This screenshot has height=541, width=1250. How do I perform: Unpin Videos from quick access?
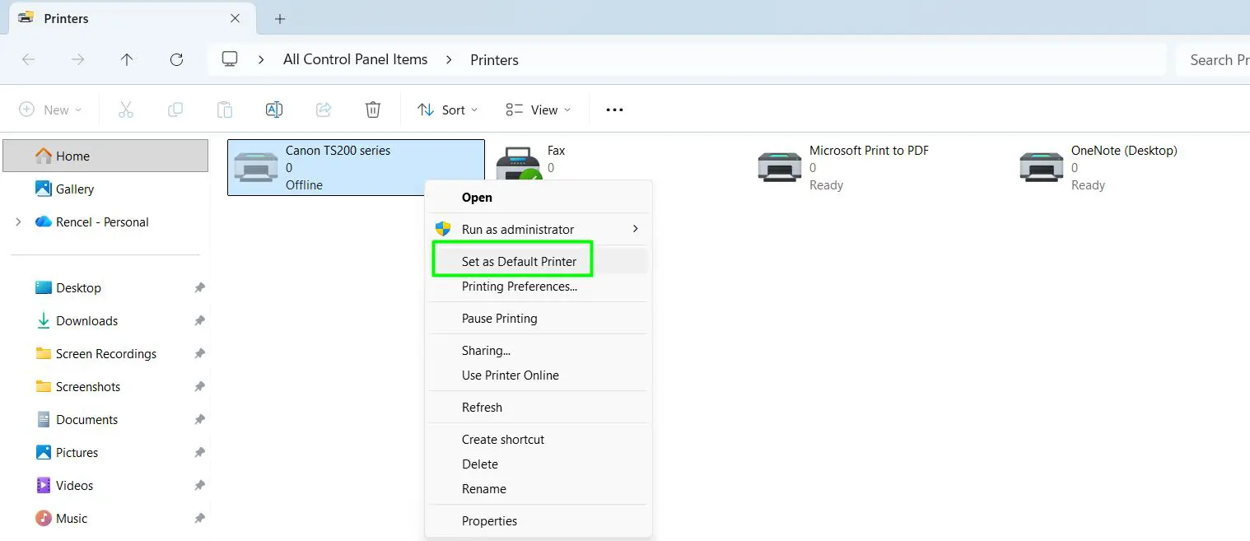(199, 486)
